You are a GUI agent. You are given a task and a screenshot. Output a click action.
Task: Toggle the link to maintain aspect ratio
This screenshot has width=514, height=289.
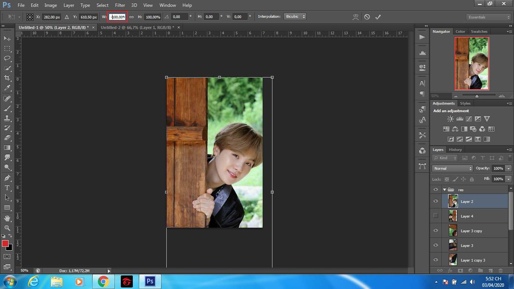132,17
